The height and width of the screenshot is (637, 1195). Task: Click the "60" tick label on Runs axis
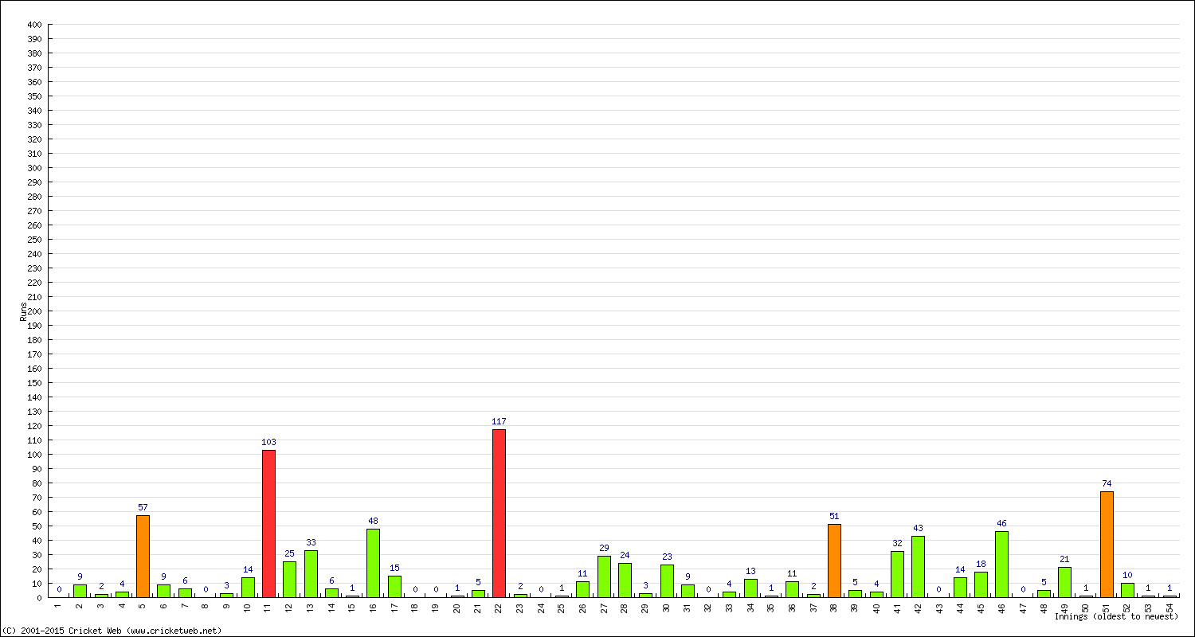click(36, 512)
